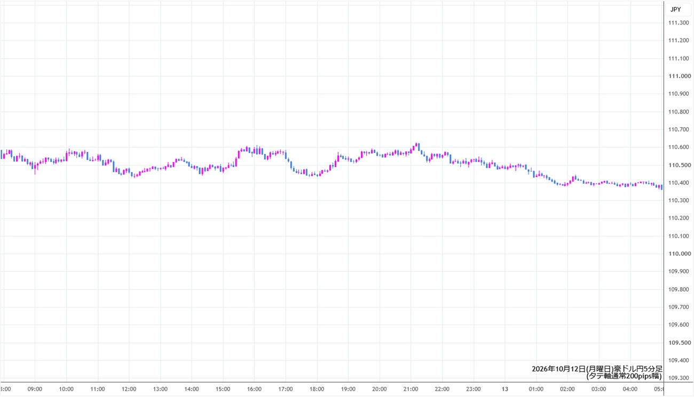Click the chart title text 2026年10月12日(月曜日)豪ドル円5分足
The height and width of the screenshot is (397, 694).
597,369
